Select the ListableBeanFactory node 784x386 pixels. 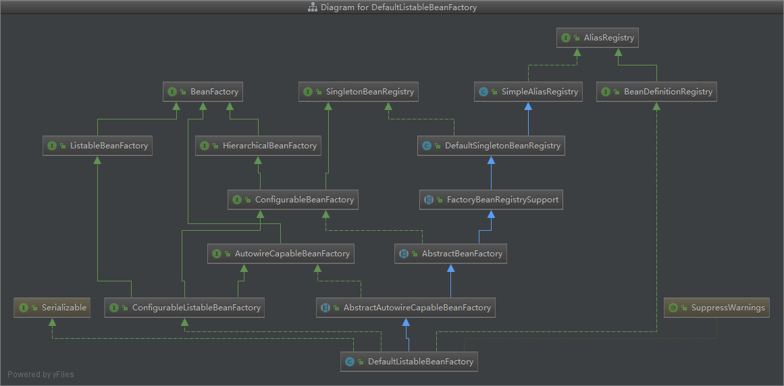[x=97, y=146]
